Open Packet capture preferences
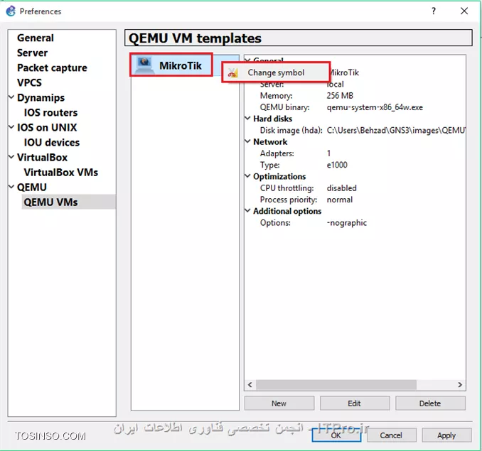Image resolution: width=482 pixels, height=451 pixels. pyautogui.click(x=52, y=68)
